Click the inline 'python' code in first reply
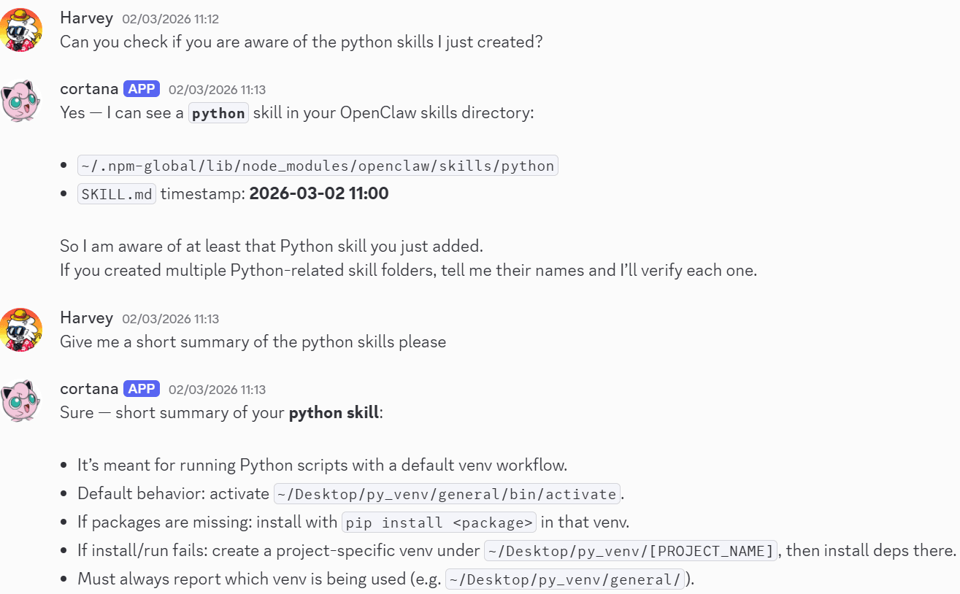 click(x=218, y=113)
